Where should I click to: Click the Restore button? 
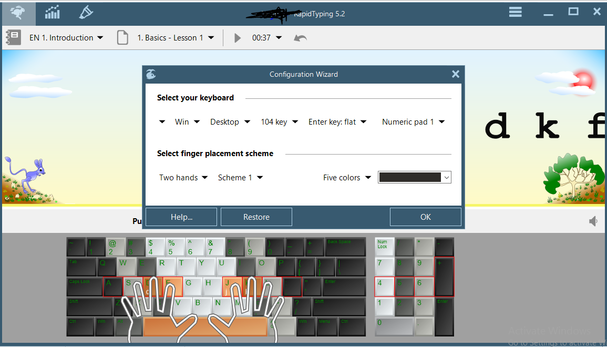coord(256,217)
